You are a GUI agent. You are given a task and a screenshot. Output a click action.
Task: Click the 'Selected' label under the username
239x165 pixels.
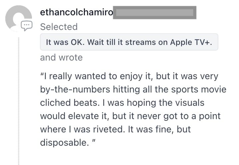tap(59, 27)
